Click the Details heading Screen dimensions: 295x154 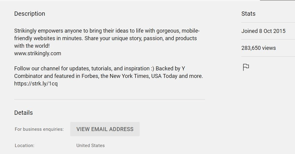(x=24, y=113)
